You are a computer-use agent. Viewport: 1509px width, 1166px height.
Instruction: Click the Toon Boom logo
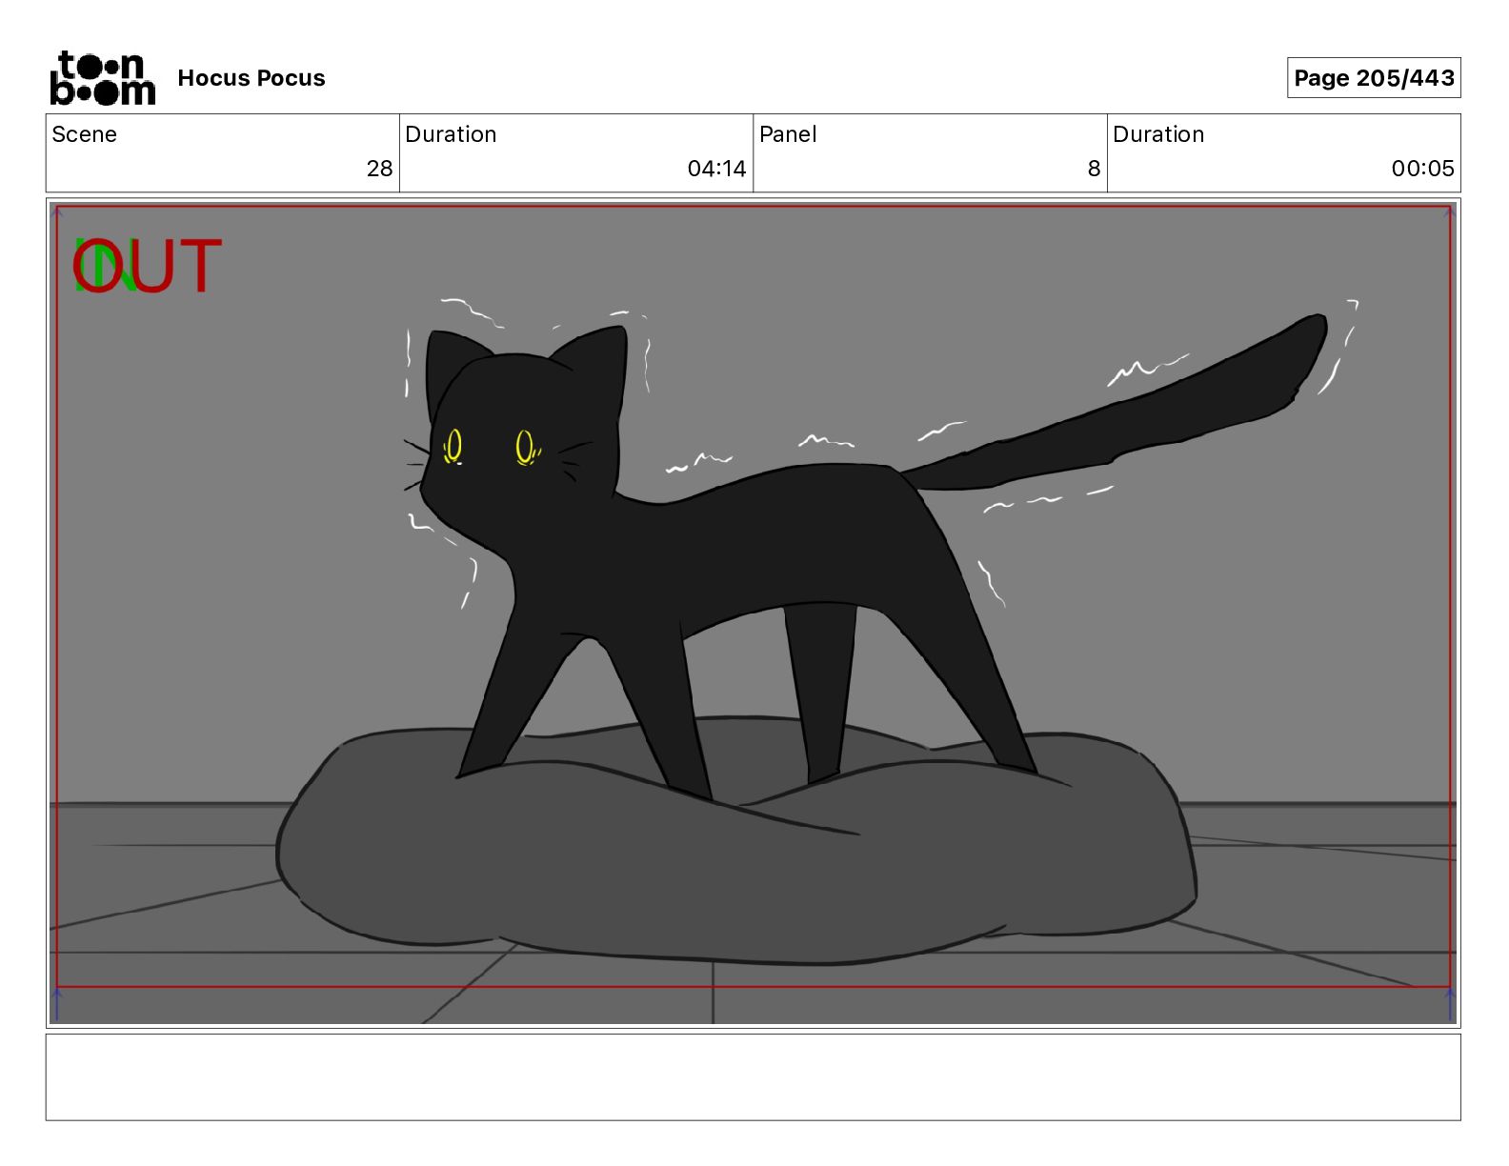pos(102,78)
